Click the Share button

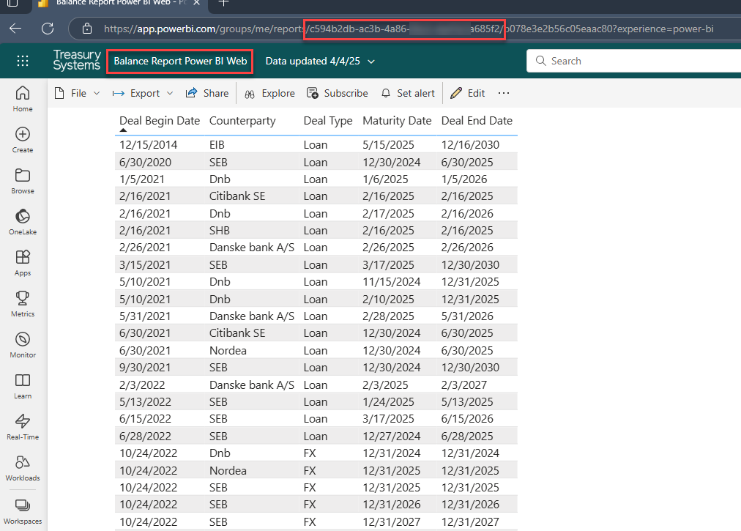(x=207, y=93)
